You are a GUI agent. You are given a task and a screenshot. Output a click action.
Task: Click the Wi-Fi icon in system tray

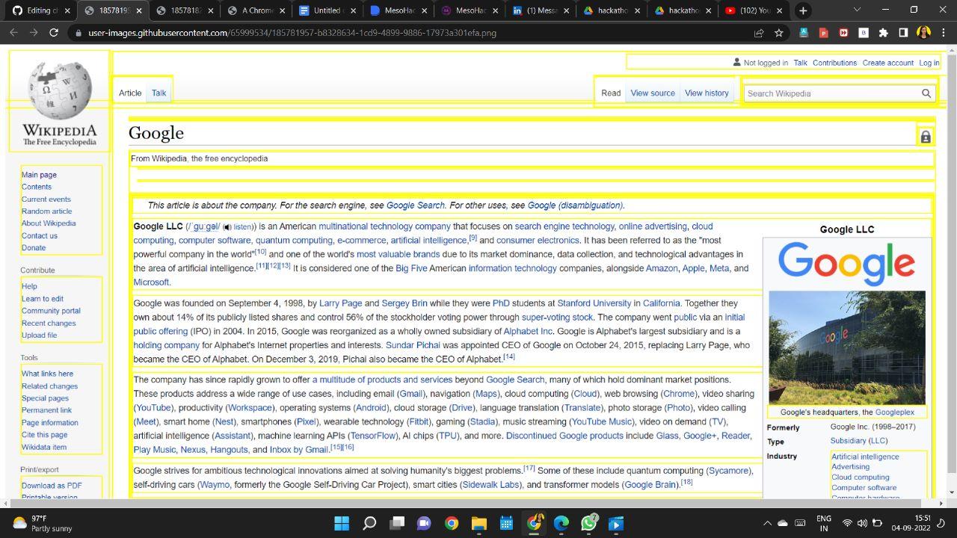(x=847, y=523)
